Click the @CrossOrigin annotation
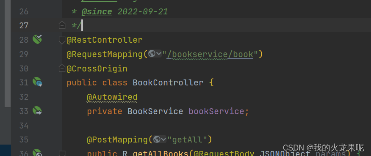 (x=97, y=68)
